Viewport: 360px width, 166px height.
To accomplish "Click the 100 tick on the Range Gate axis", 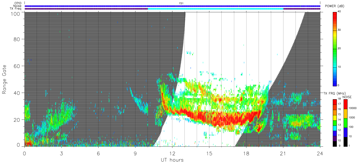I will coord(16,14).
